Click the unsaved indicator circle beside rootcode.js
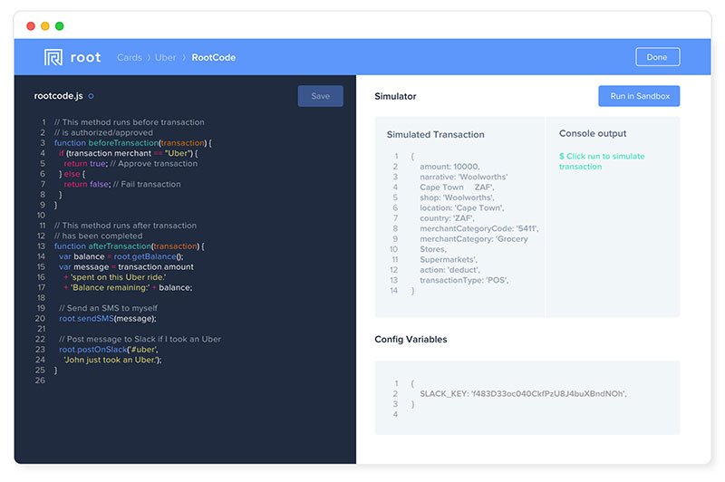The height and width of the screenshot is (482, 725). (91, 96)
